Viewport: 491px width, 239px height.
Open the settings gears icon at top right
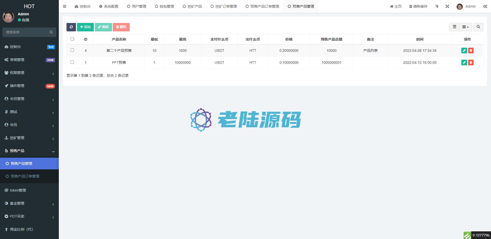pyautogui.click(x=485, y=6)
